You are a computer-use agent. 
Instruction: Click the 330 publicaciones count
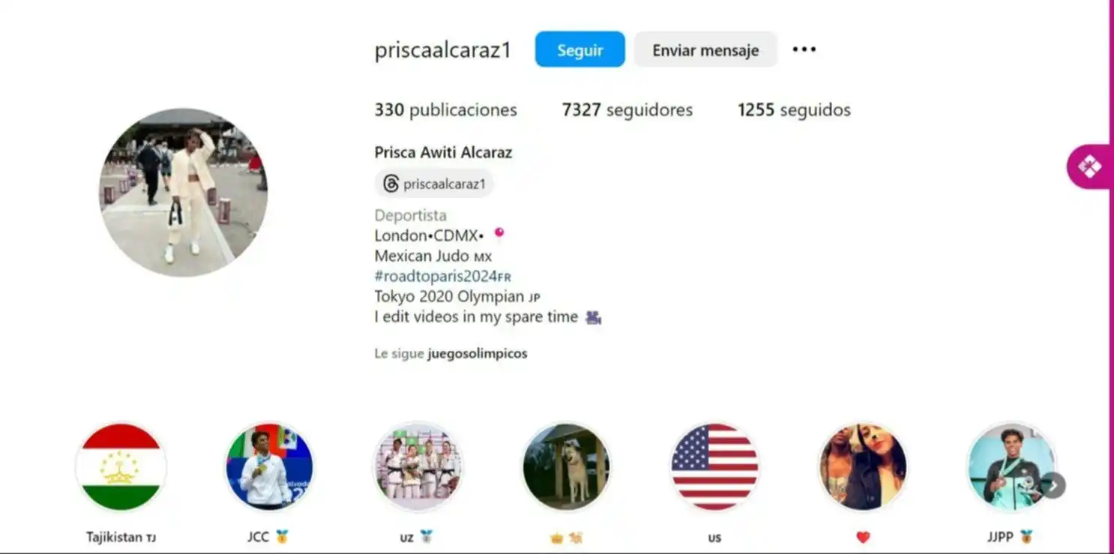(x=445, y=110)
